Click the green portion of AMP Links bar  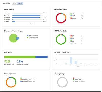(x=20, y=57)
